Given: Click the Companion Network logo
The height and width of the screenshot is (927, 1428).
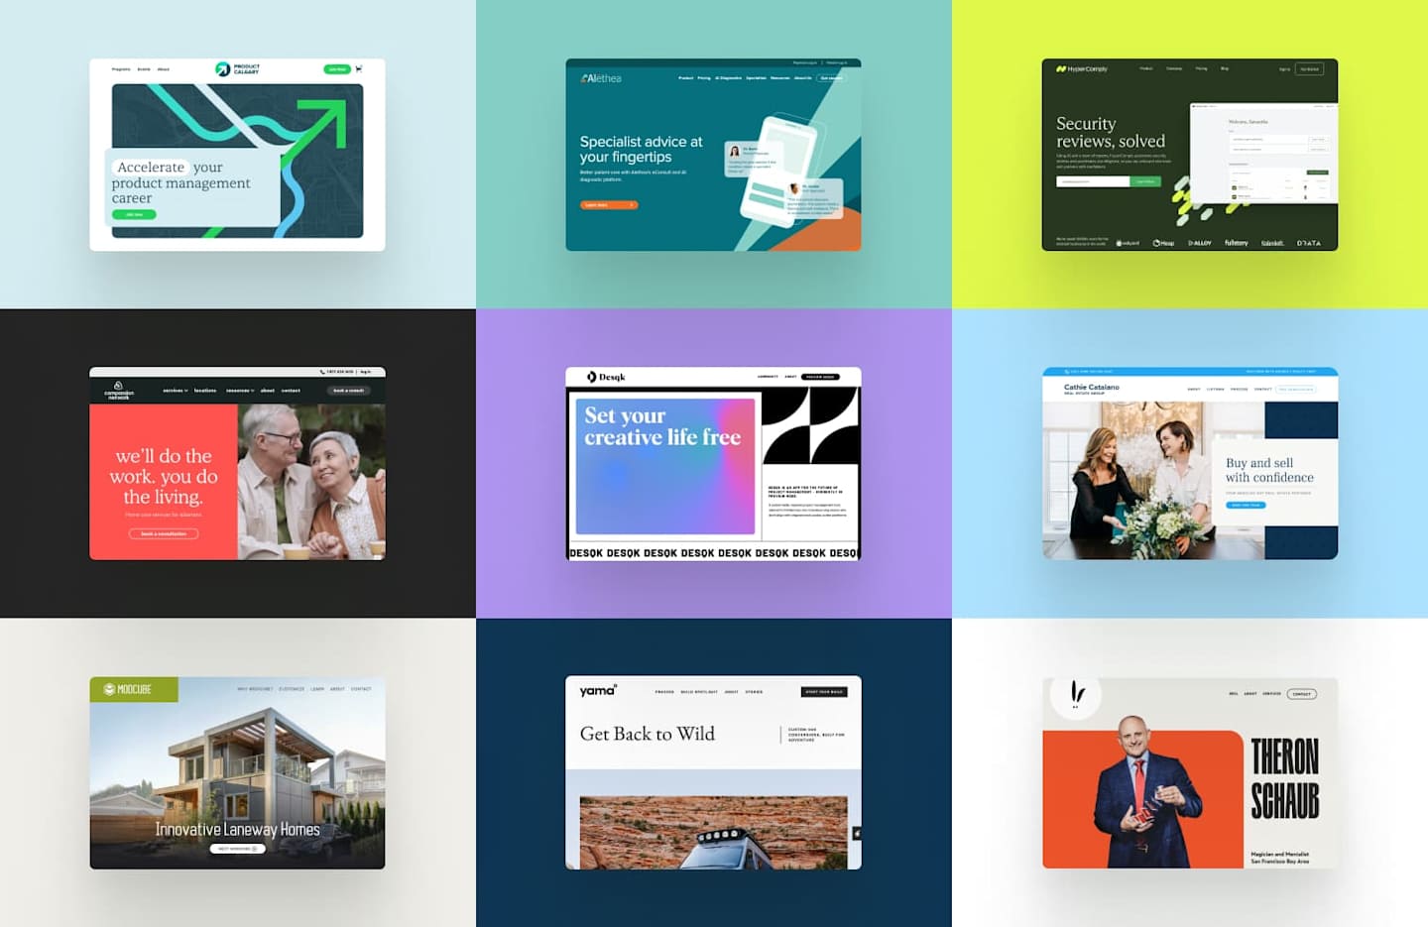Looking at the screenshot, I should click(118, 390).
